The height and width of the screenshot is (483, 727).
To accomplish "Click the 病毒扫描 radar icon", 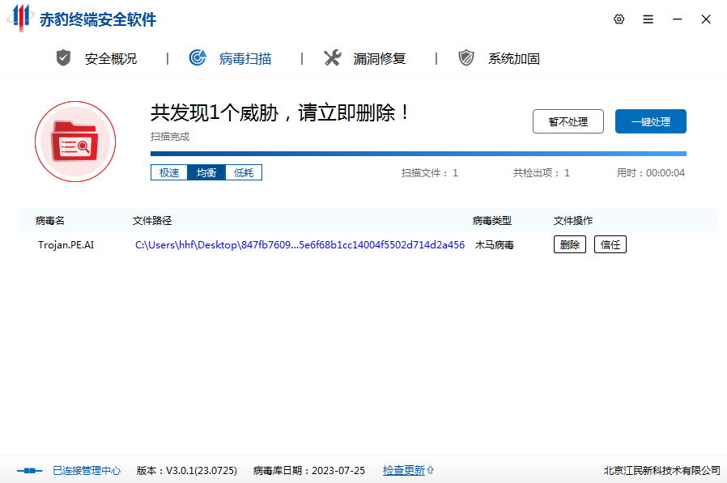I will pos(198,57).
